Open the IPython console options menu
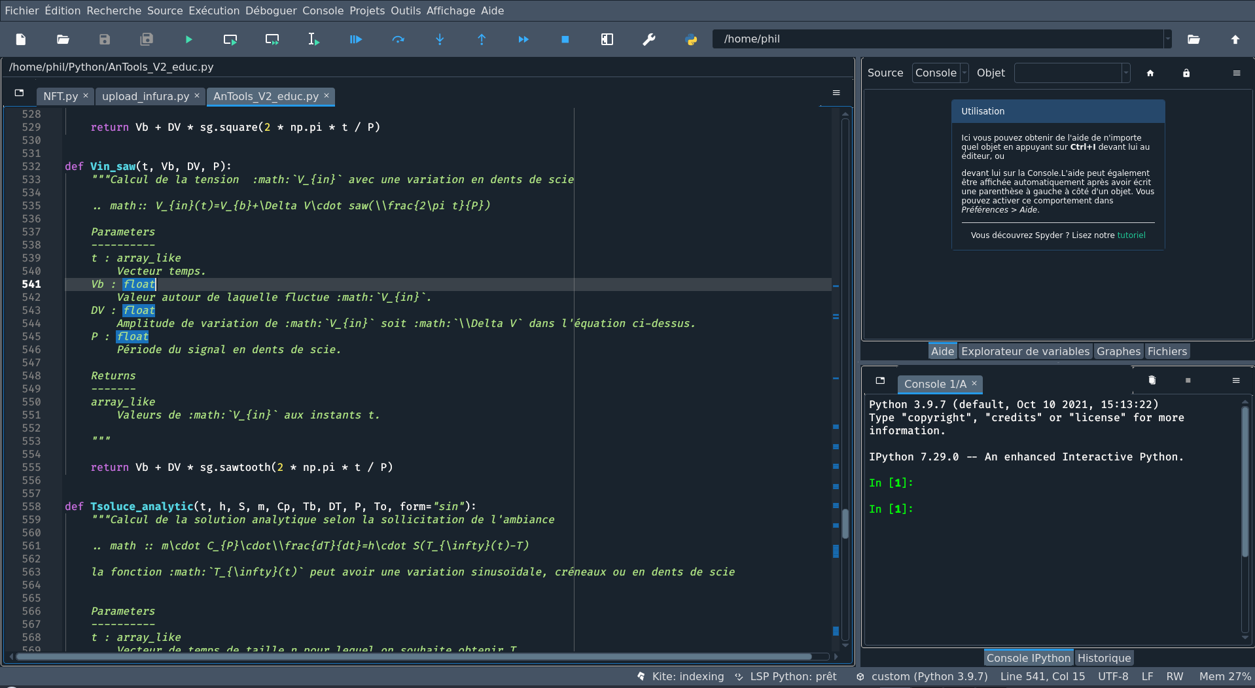Viewport: 1255px width, 688px height. (1236, 381)
